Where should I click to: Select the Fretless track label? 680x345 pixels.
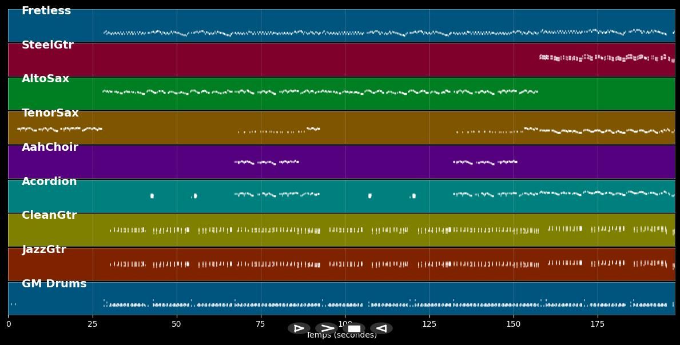(x=46, y=11)
